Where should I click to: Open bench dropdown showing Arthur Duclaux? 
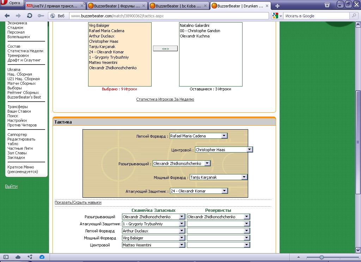154,231
